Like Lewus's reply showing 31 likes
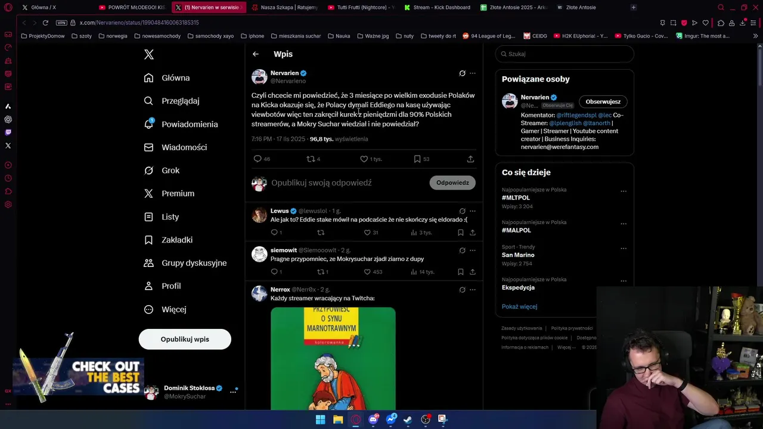 [367, 232]
